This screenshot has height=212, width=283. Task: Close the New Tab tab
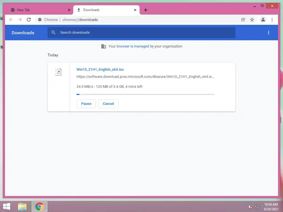(69, 10)
